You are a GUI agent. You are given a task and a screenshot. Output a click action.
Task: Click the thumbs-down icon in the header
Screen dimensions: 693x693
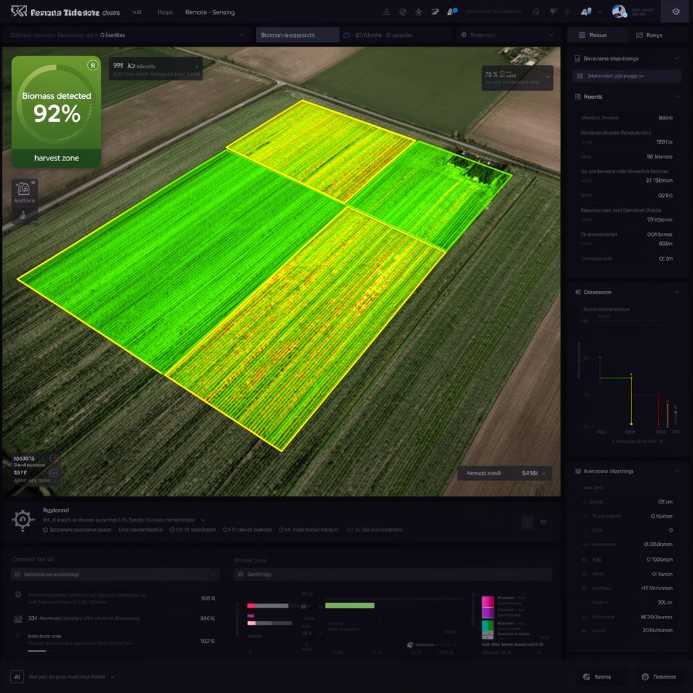[554, 12]
